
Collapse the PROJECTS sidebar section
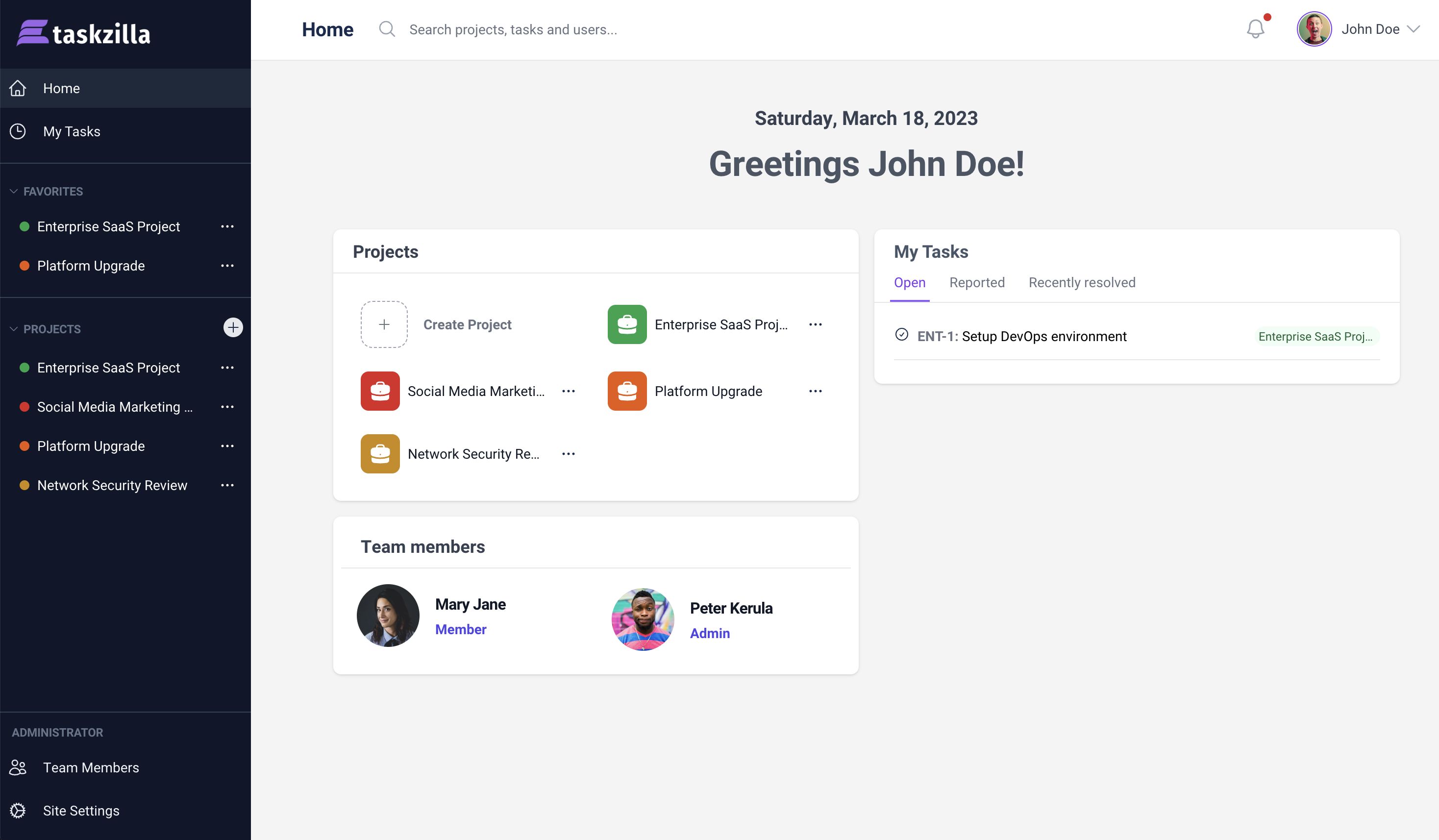point(14,329)
